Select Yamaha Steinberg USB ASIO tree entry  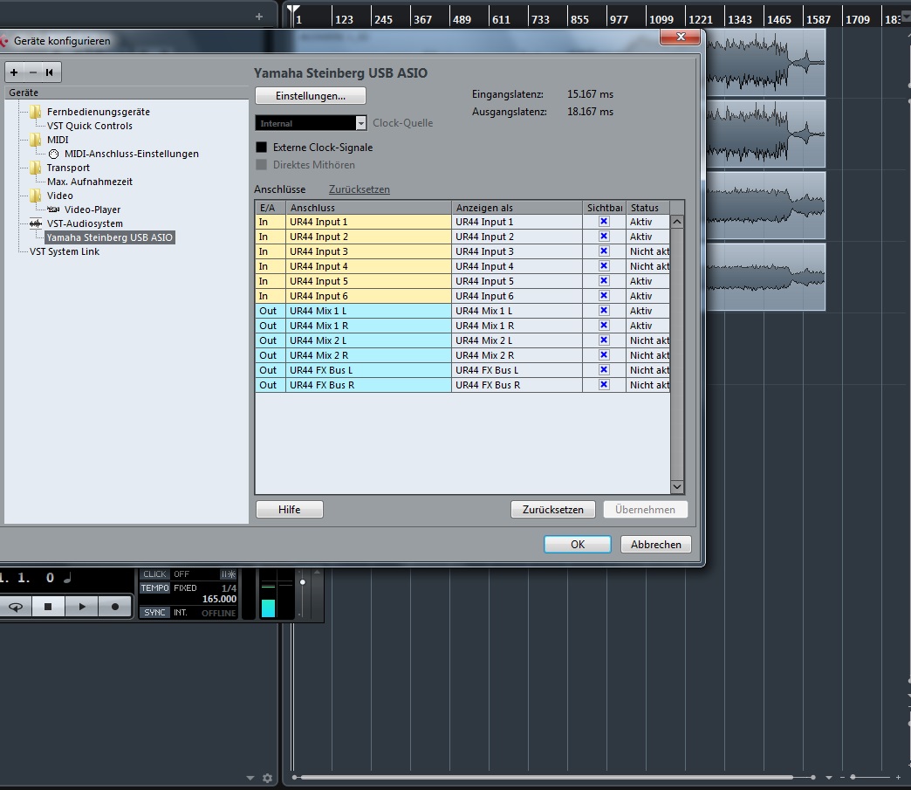(x=109, y=237)
